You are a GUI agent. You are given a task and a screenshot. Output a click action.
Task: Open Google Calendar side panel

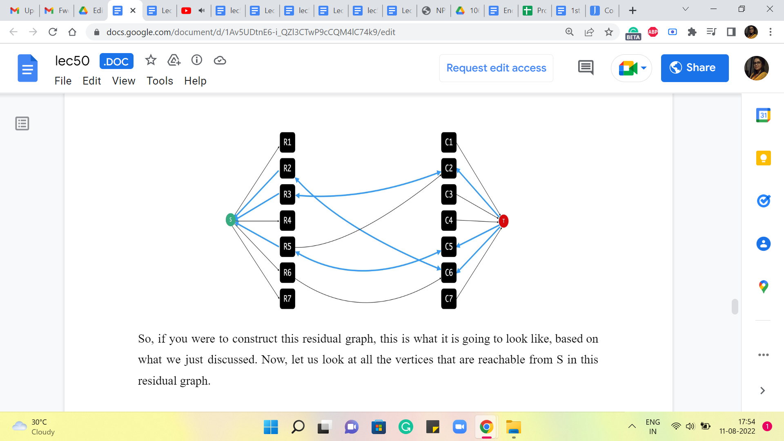[763, 116]
